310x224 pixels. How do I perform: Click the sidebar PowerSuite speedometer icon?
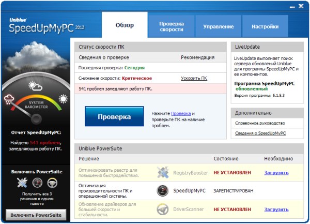36,182
